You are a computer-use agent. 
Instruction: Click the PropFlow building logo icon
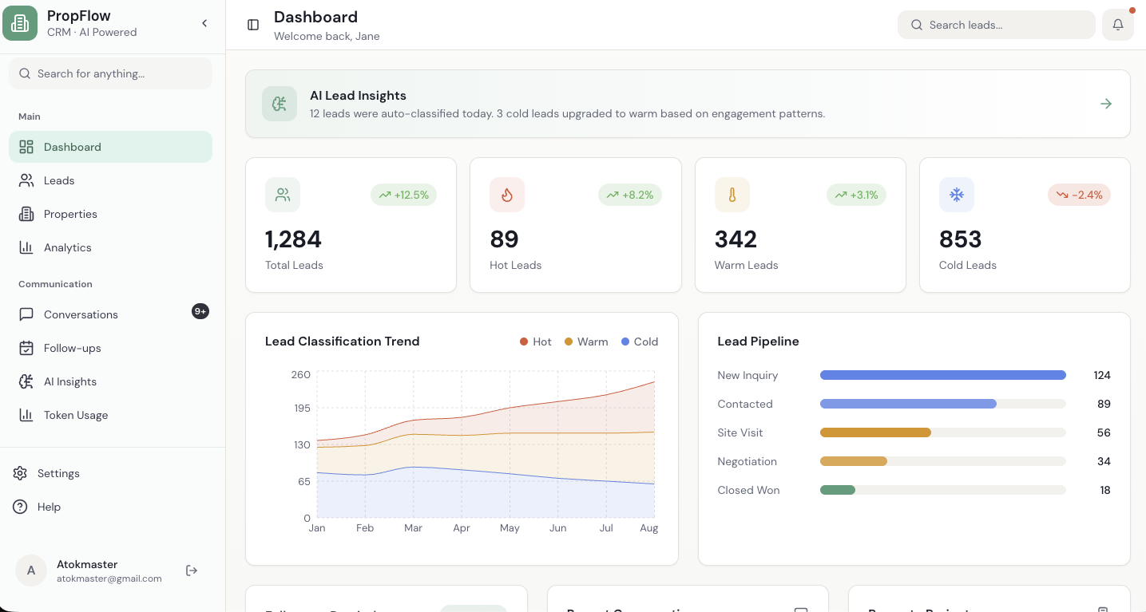[x=20, y=23]
